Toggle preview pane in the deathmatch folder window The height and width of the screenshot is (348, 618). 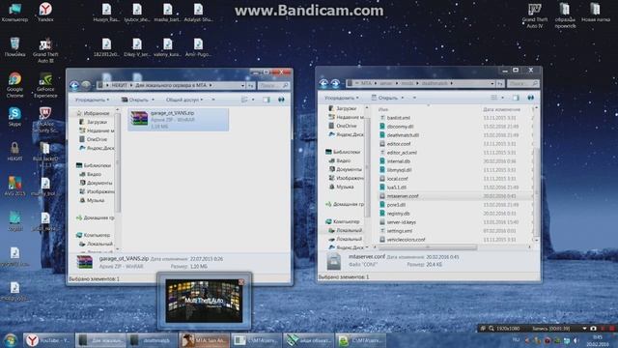click(x=516, y=98)
